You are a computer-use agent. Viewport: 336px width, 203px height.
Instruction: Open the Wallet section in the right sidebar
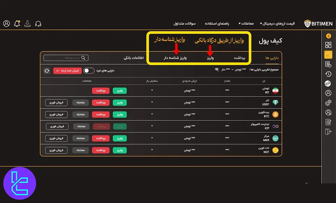coord(328,55)
